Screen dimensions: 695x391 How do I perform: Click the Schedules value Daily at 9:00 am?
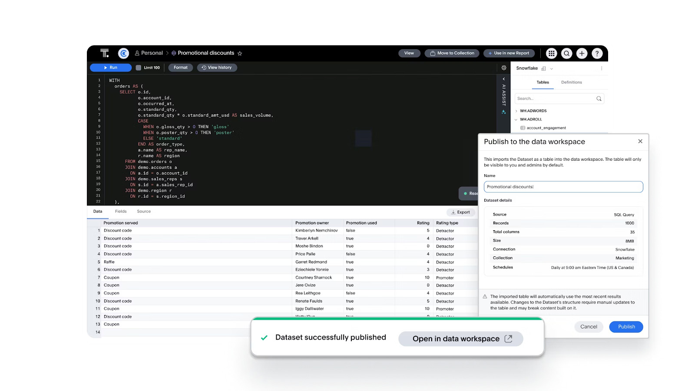click(x=592, y=268)
